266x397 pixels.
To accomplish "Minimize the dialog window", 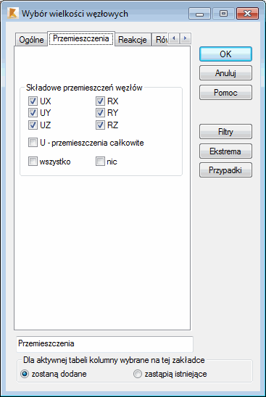I will pyautogui.click(x=199, y=14).
